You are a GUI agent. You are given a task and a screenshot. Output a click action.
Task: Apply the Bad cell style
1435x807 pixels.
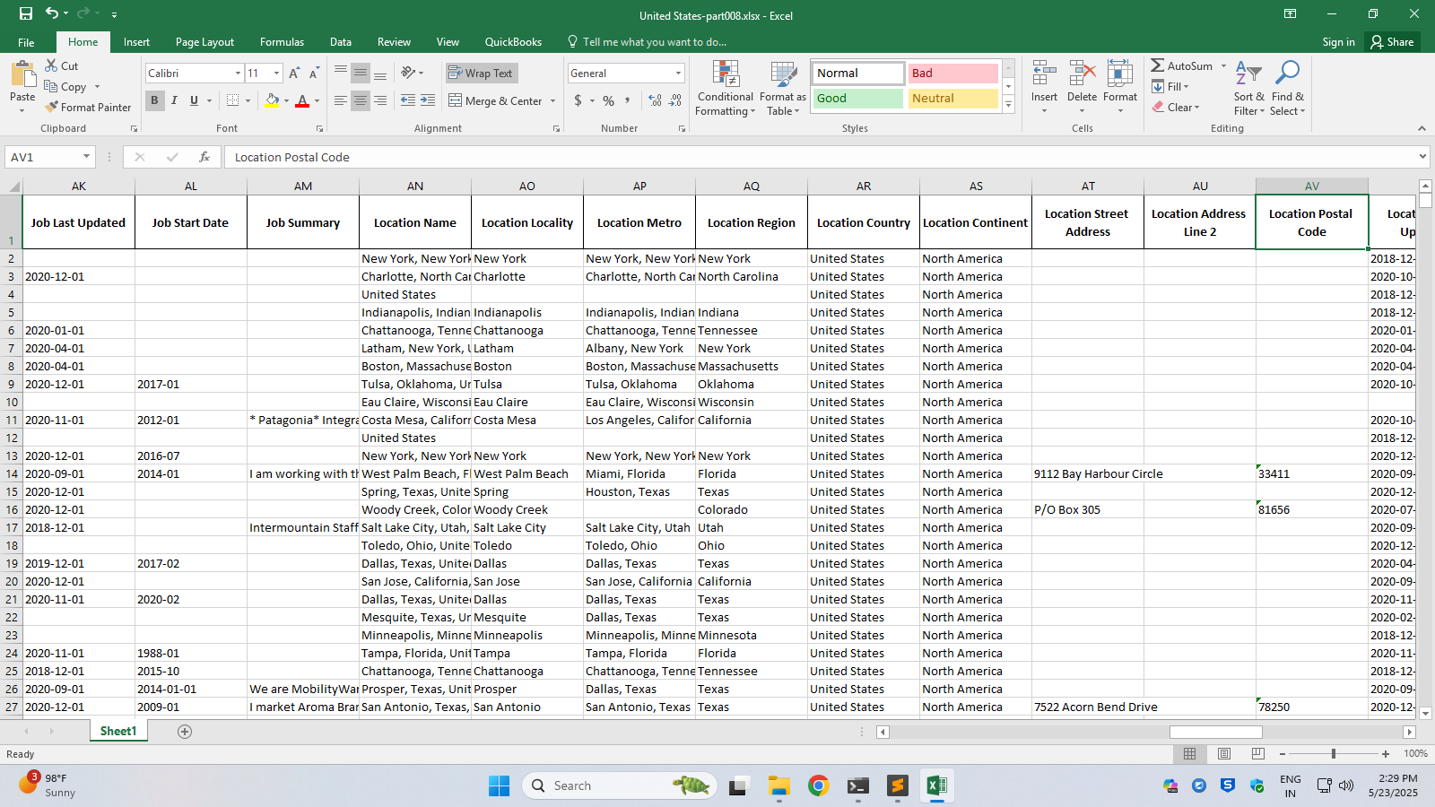pyautogui.click(x=953, y=74)
